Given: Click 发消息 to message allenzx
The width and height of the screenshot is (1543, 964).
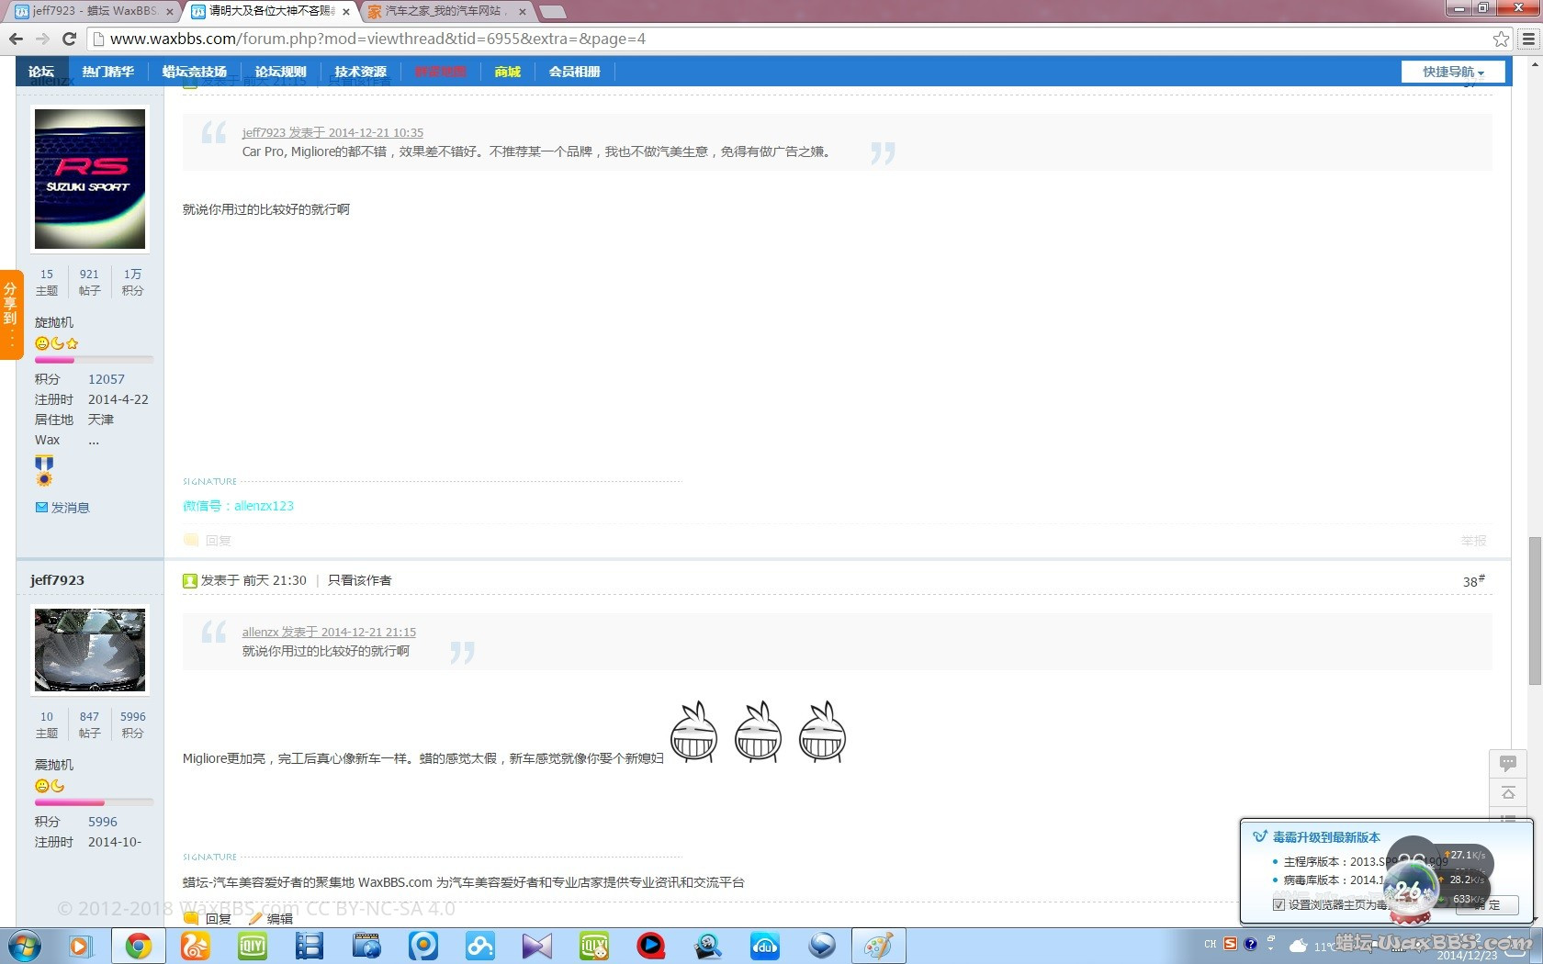Looking at the screenshot, I should click(x=70, y=508).
